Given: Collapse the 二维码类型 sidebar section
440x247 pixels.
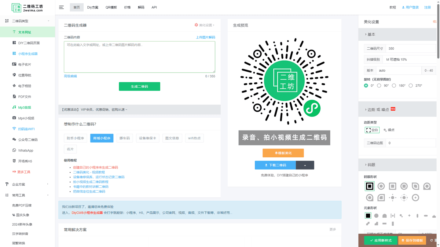Looking at the screenshot, I should (28, 21).
